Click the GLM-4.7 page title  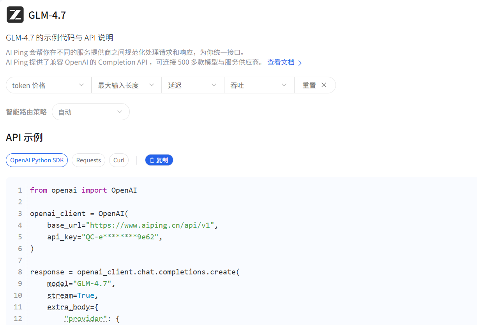(47, 15)
